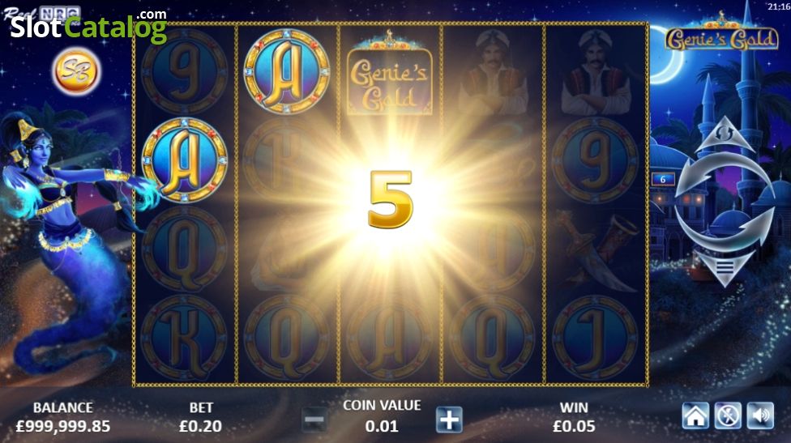Mute the game sound with the speaker icon
The width and height of the screenshot is (791, 443).
(x=760, y=415)
